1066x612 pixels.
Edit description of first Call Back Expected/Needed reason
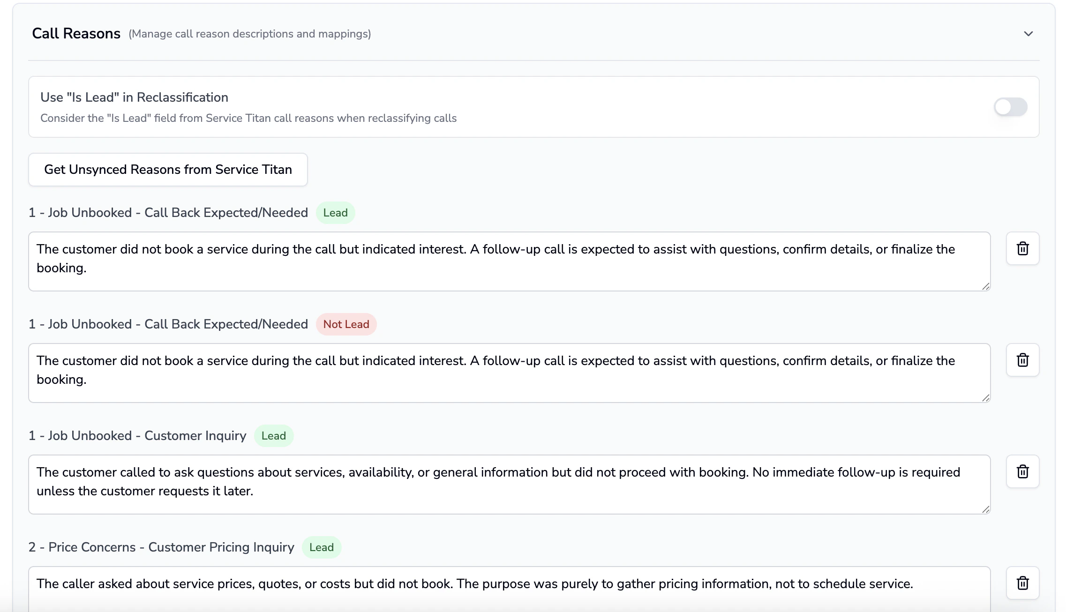click(509, 261)
